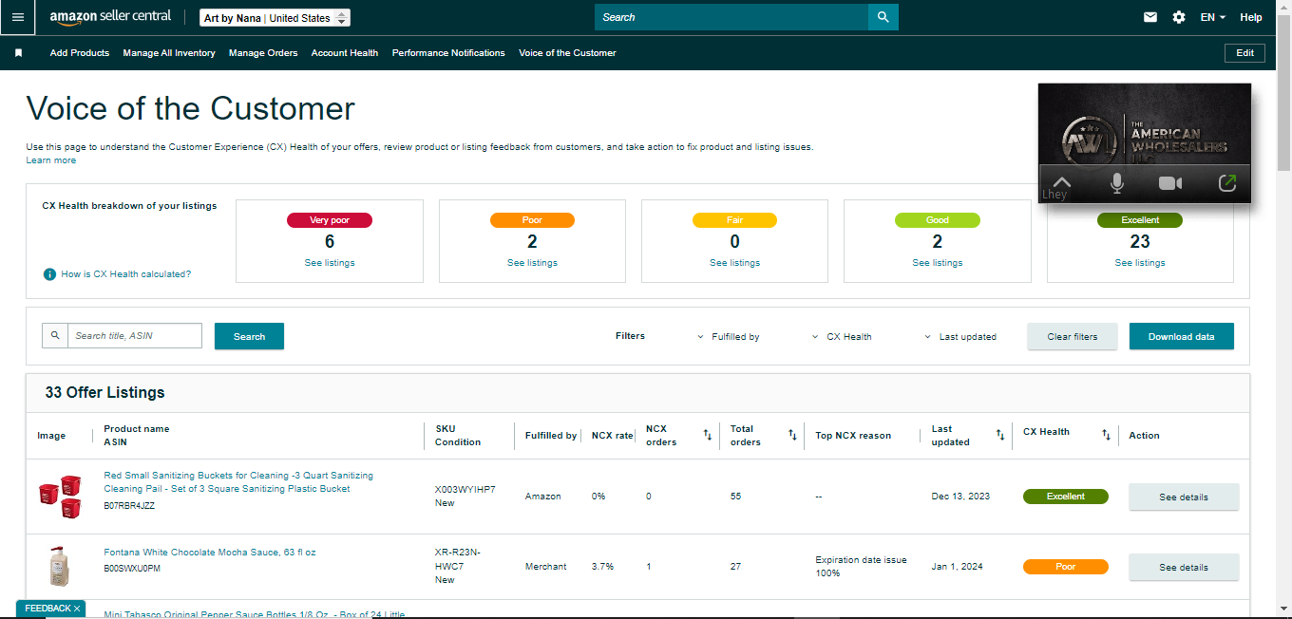Click the Fair yellow badge

coord(734,220)
